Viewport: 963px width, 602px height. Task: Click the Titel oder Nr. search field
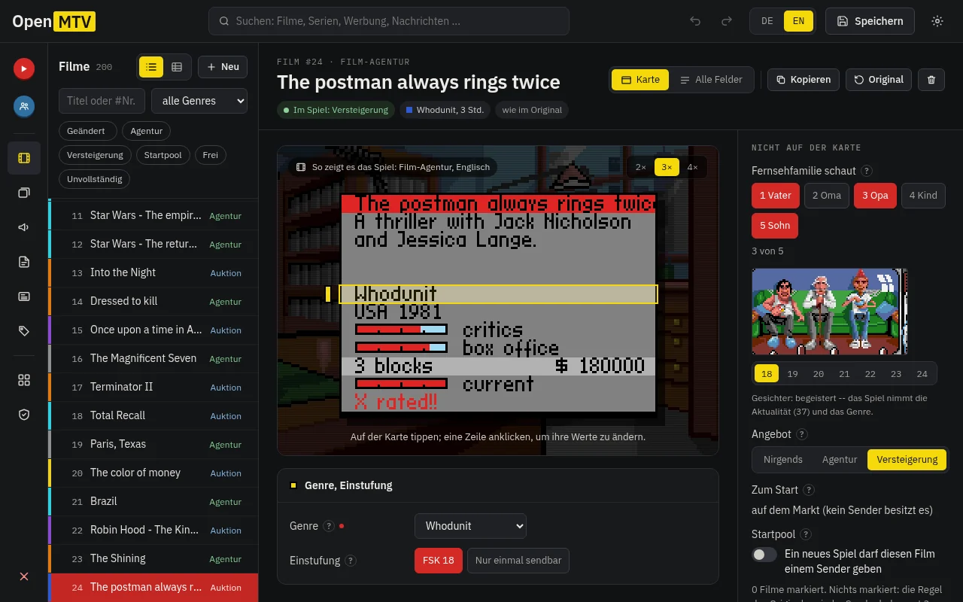[x=102, y=101]
